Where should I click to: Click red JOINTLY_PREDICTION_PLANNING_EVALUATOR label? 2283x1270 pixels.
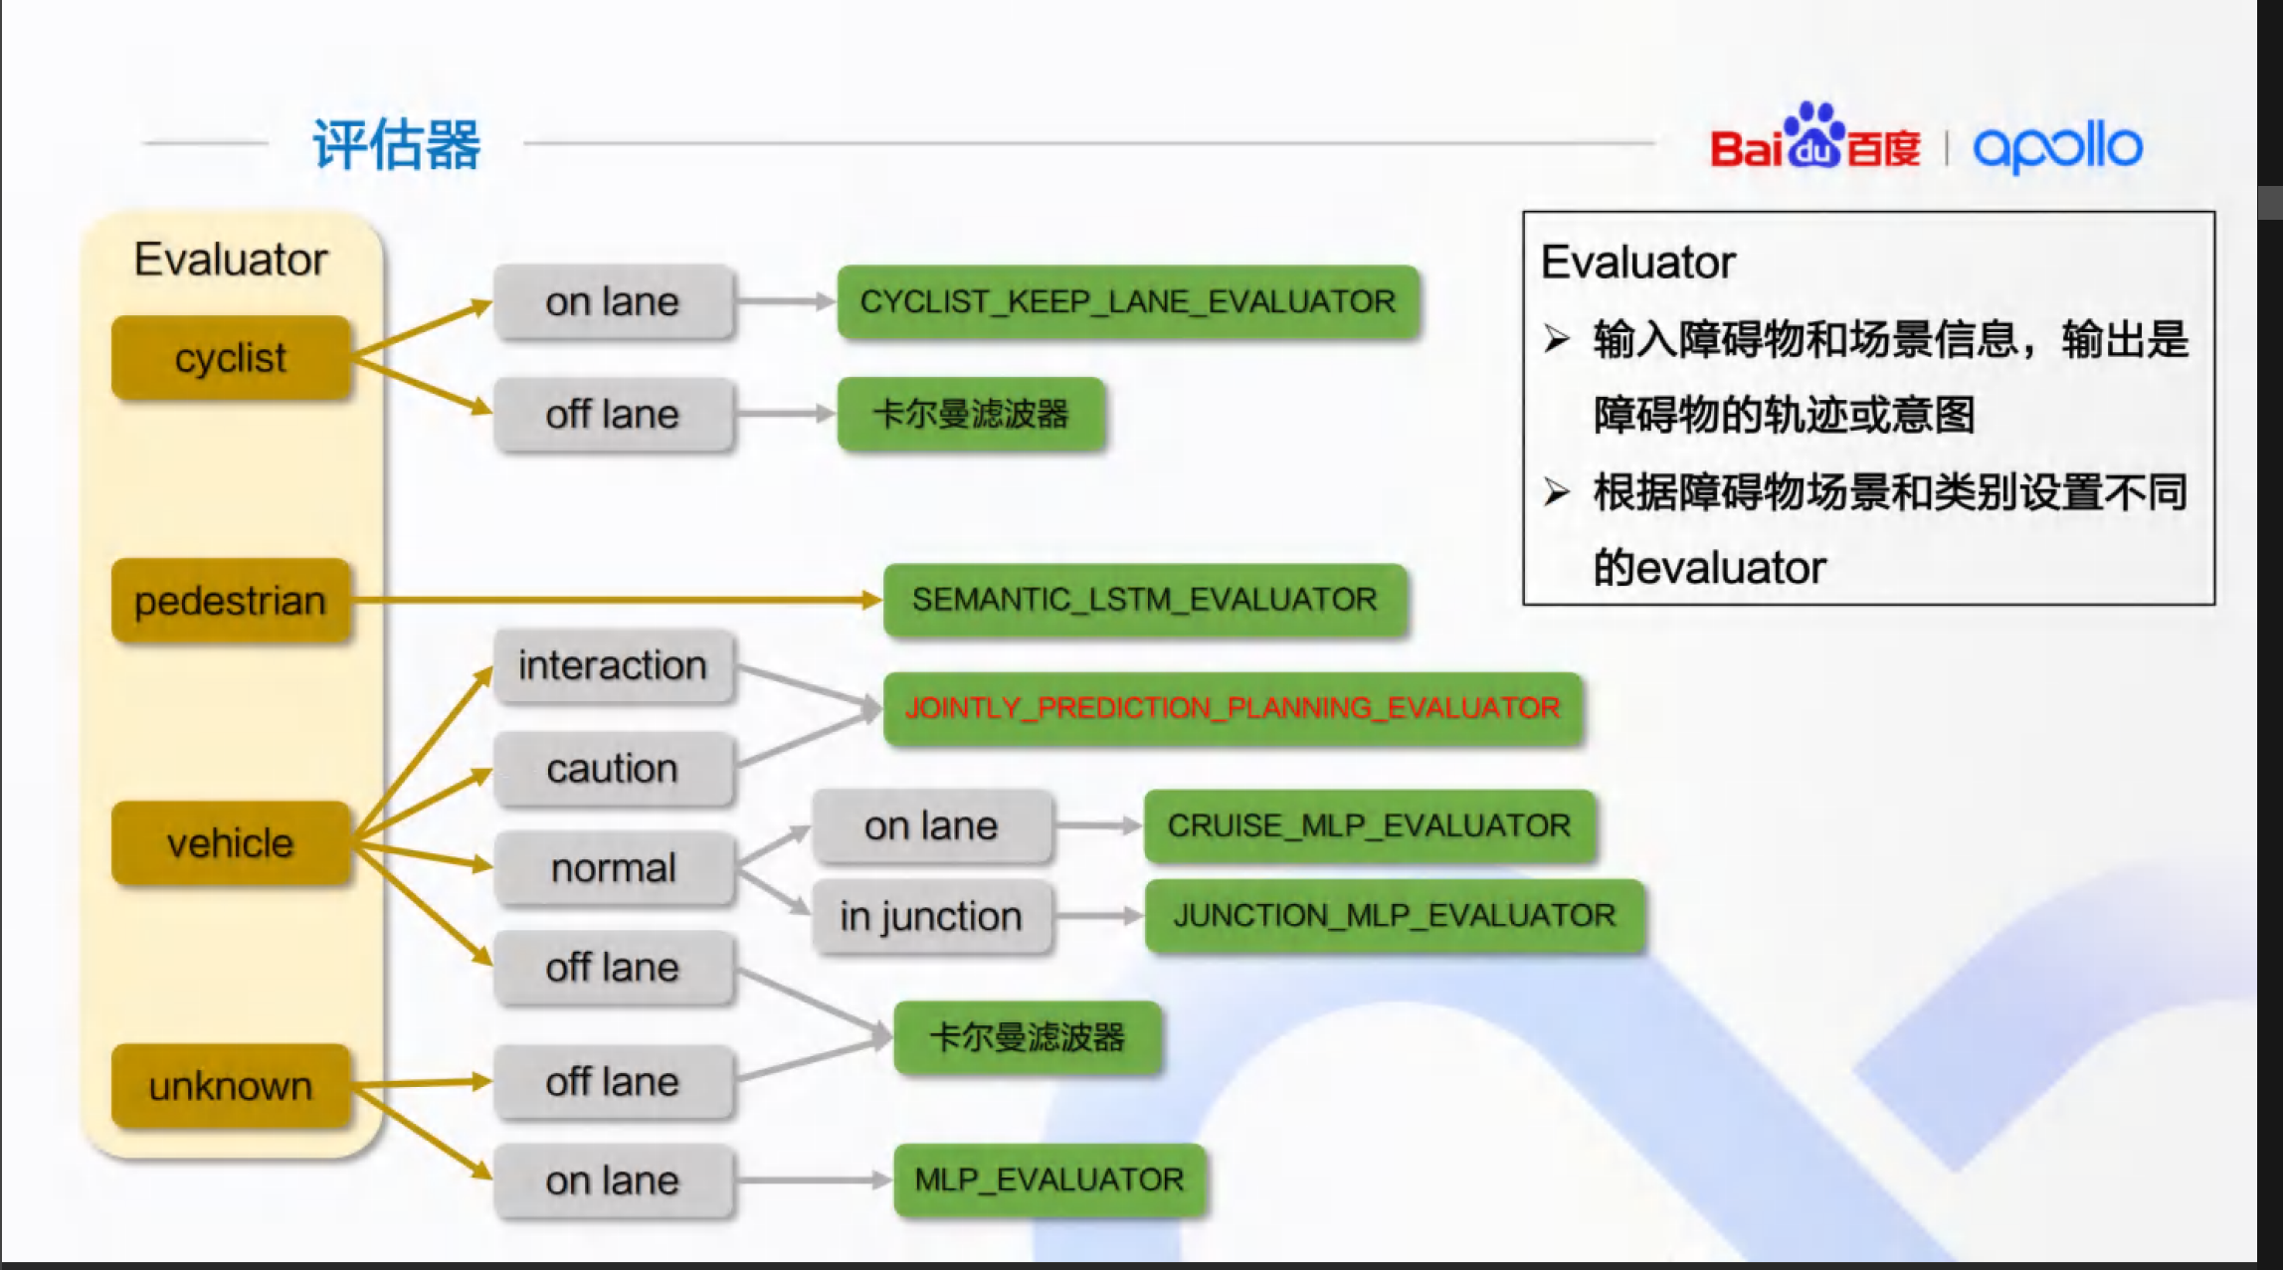click(x=1232, y=708)
